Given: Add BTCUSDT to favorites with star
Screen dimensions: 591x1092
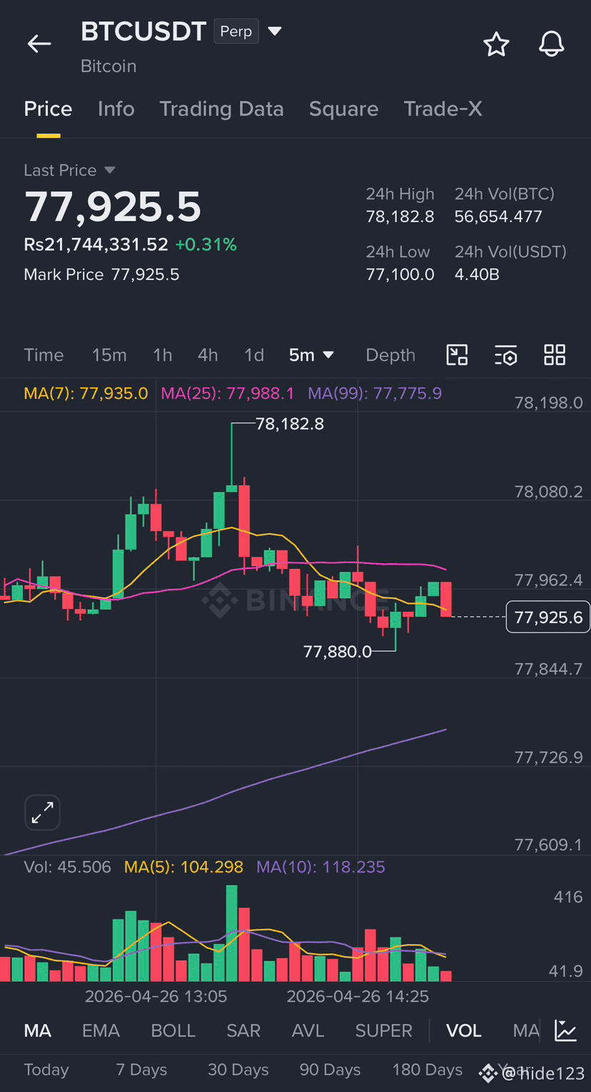Looking at the screenshot, I should click(x=496, y=44).
